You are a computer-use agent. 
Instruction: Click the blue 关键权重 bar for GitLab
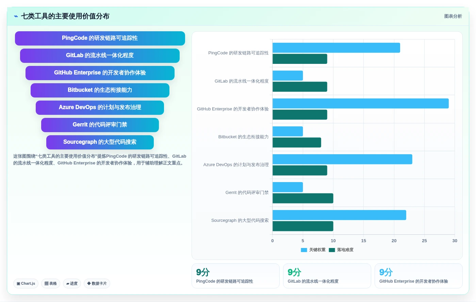(x=288, y=75)
